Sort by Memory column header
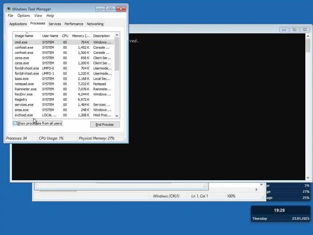This screenshot has height=235, width=313. tap(81, 36)
